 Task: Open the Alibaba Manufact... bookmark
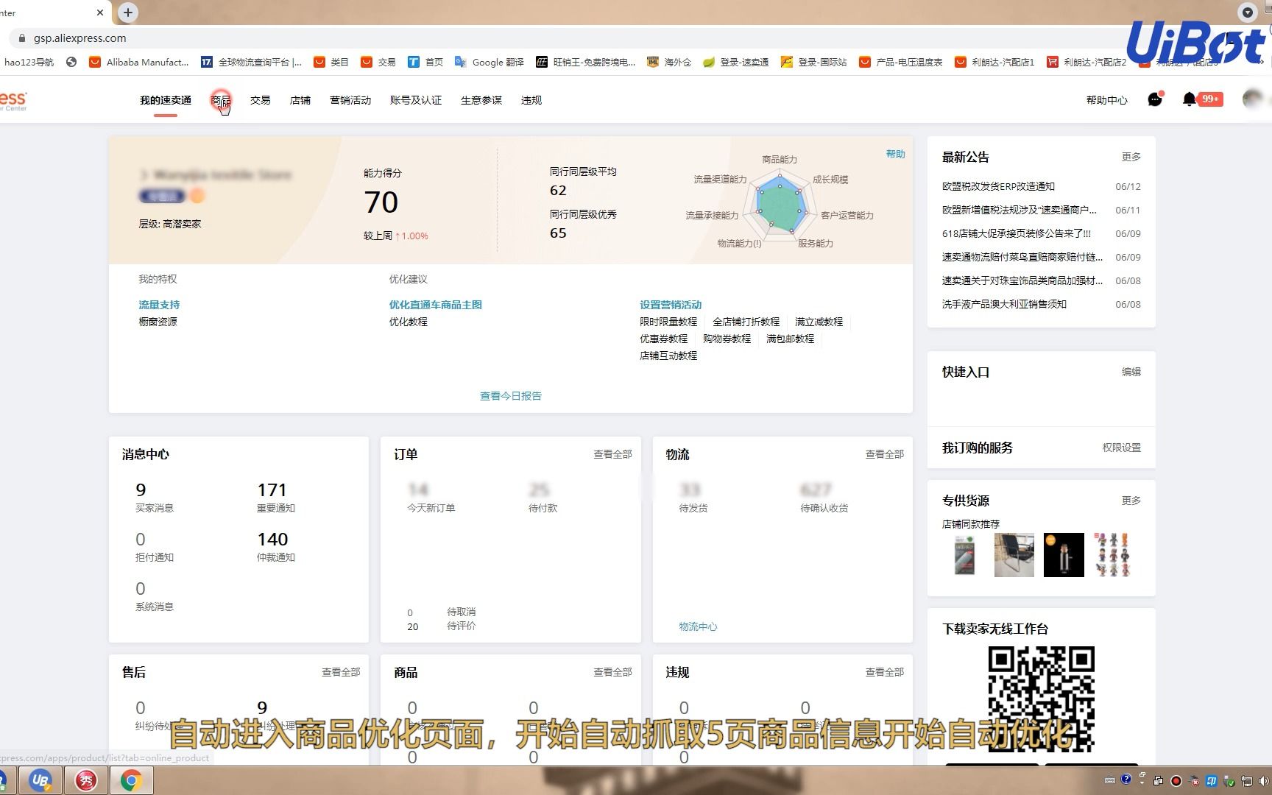(x=138, y=63)
